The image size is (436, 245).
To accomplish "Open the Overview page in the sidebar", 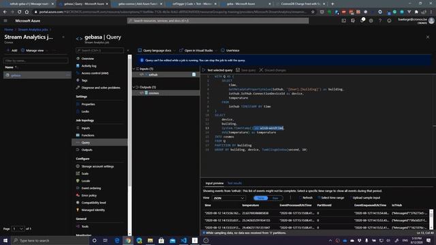I will pyautogui.click(x=88, y=59).
